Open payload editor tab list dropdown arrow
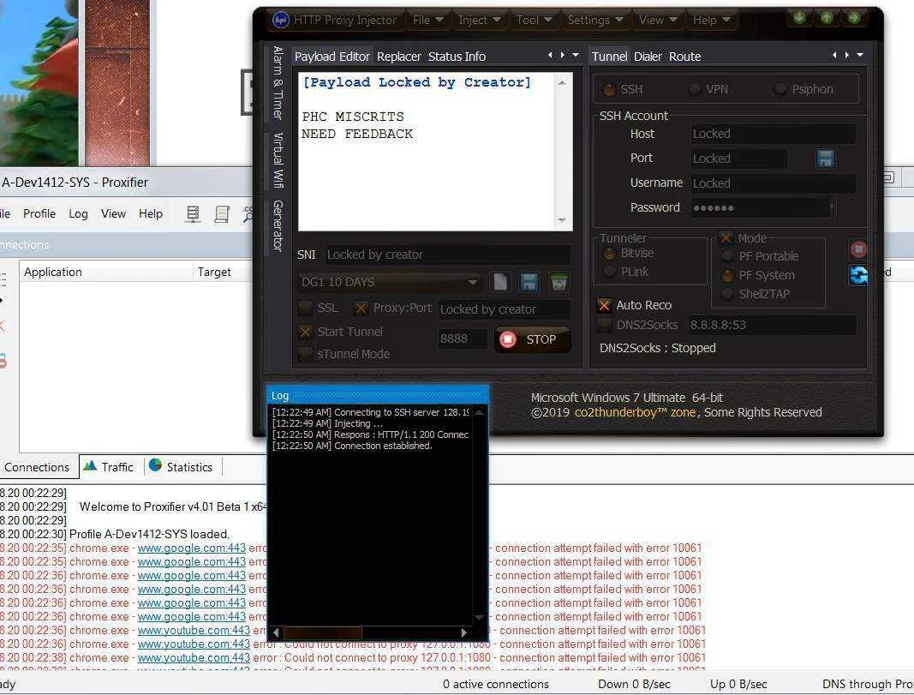Viewport: 914px width, 695px height. [x=576, y=55]
